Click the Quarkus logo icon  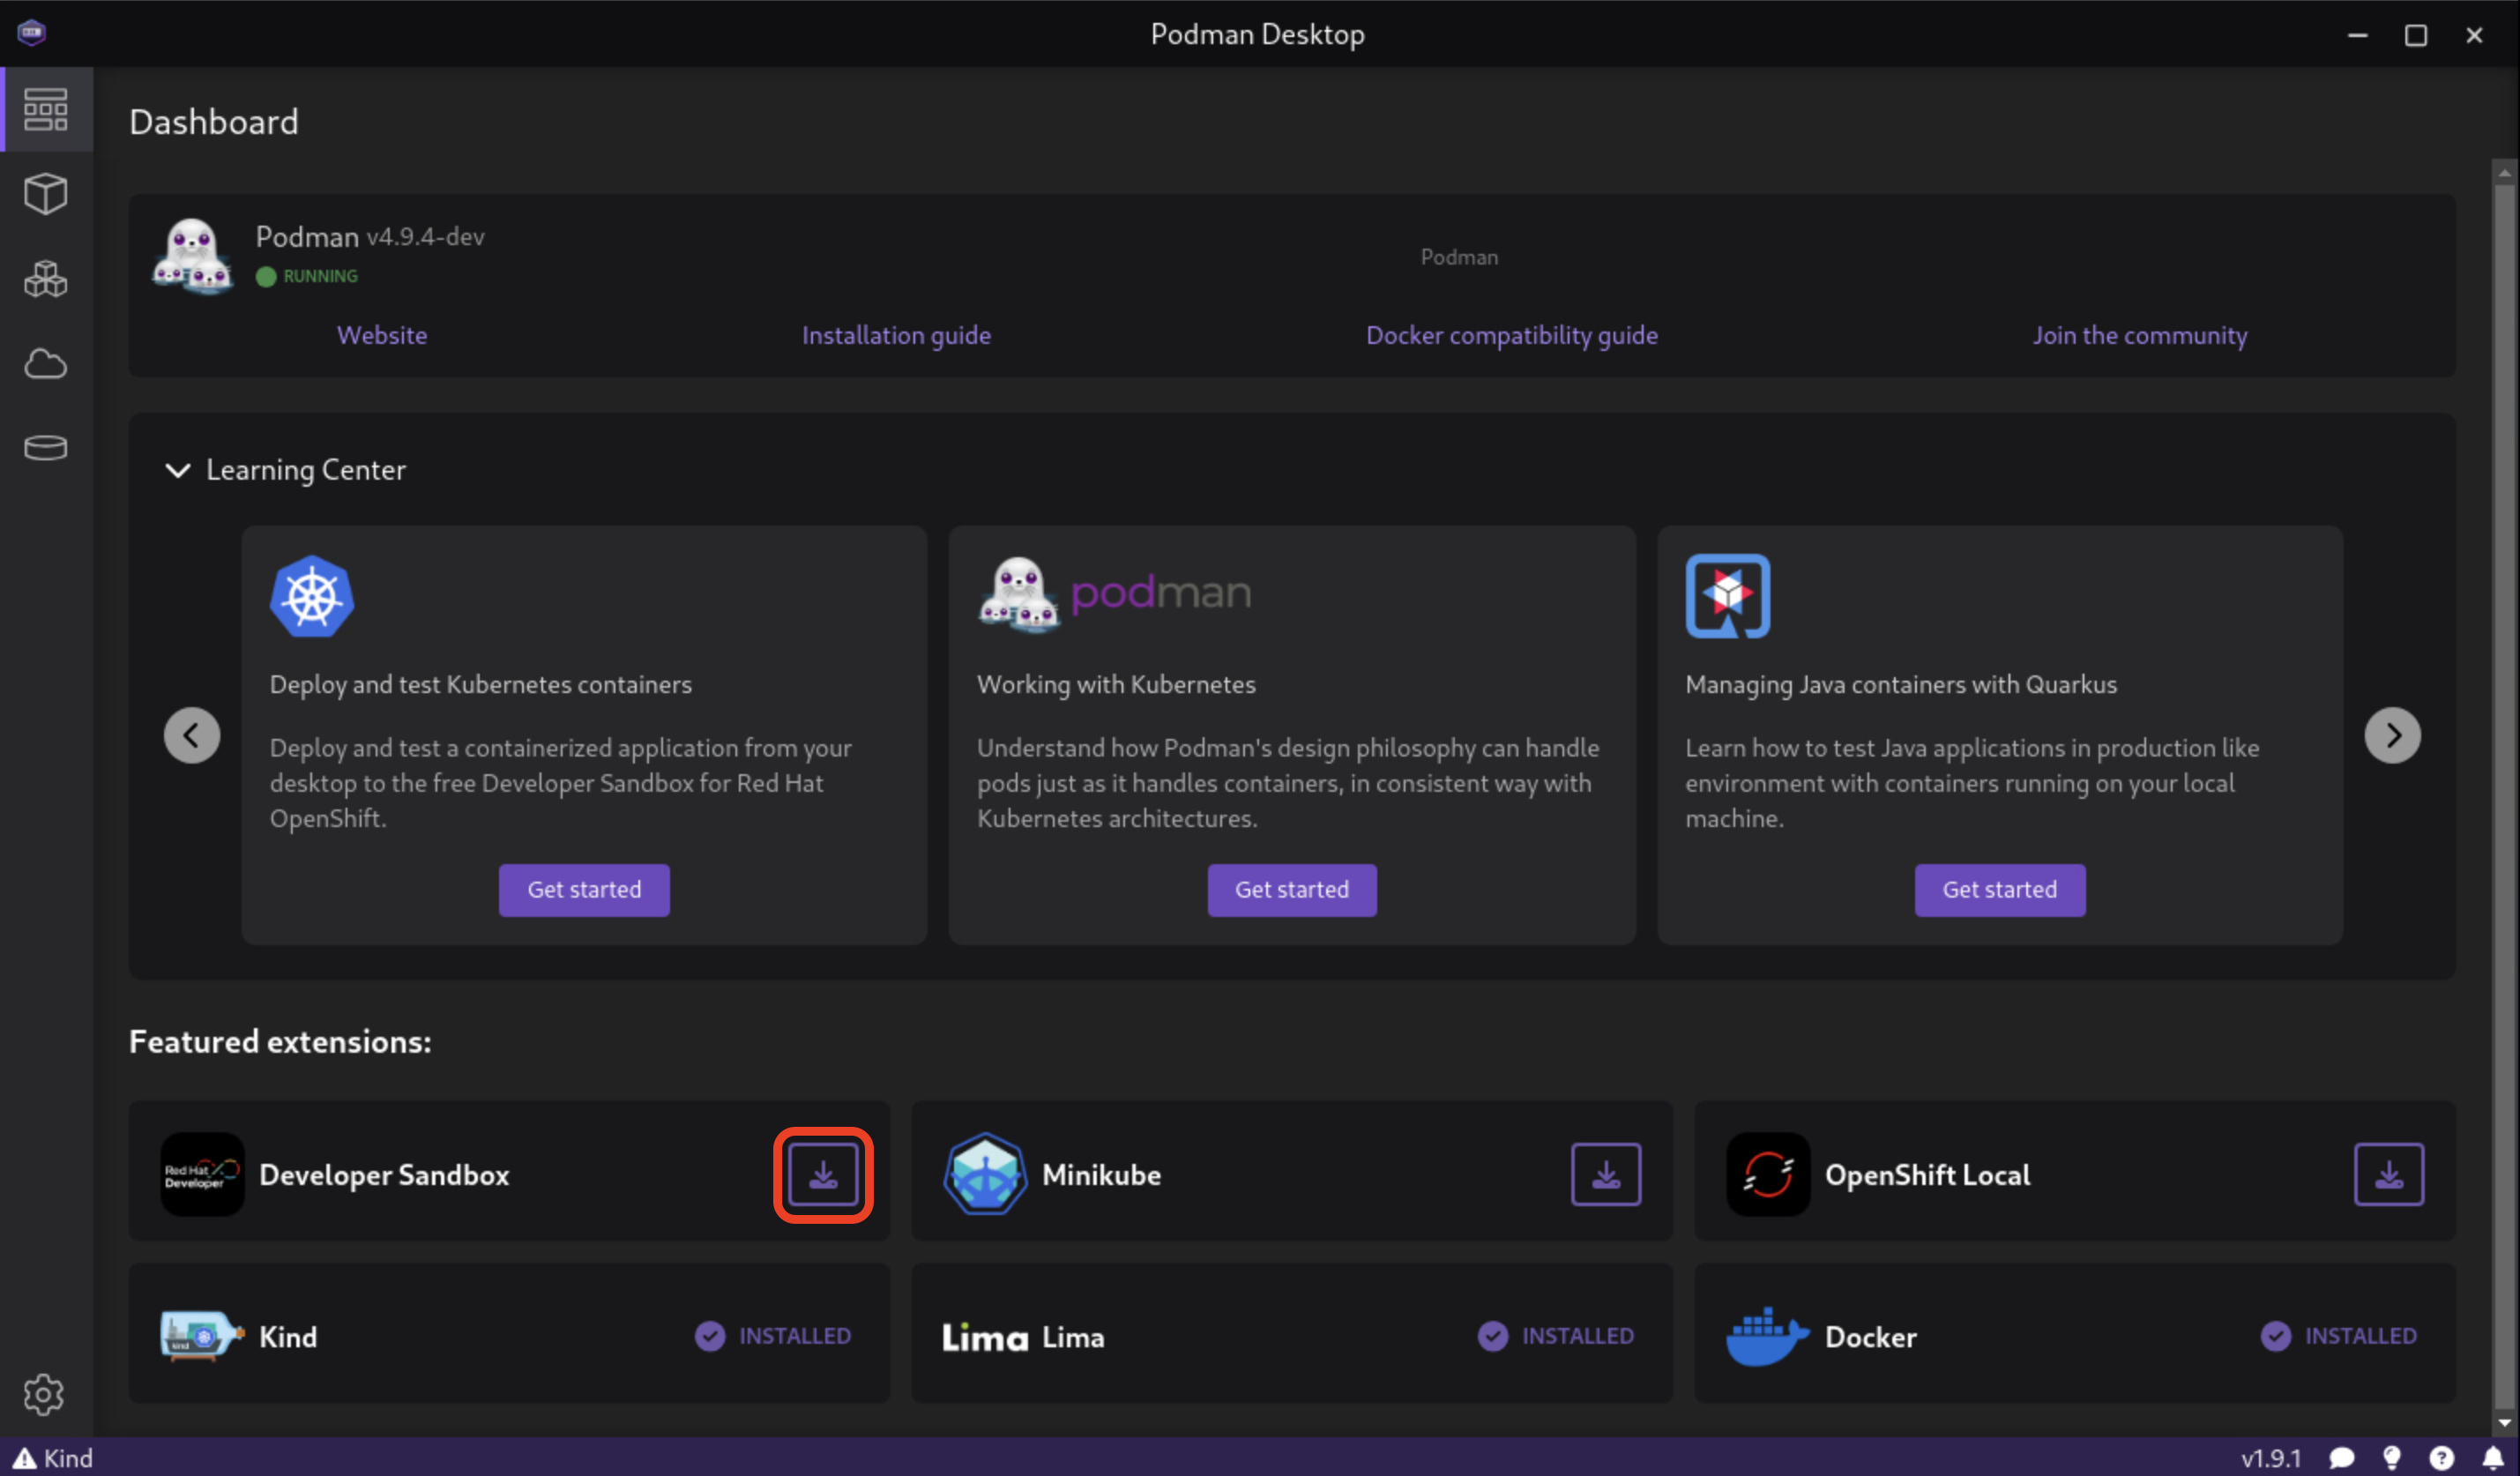pyautogui.click(x=1727, y=596)
